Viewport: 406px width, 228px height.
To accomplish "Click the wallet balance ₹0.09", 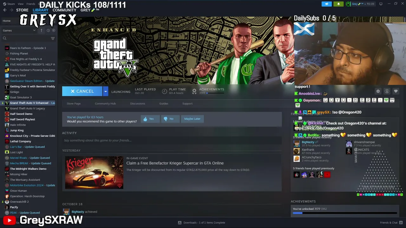I will [x=370, y=4].
